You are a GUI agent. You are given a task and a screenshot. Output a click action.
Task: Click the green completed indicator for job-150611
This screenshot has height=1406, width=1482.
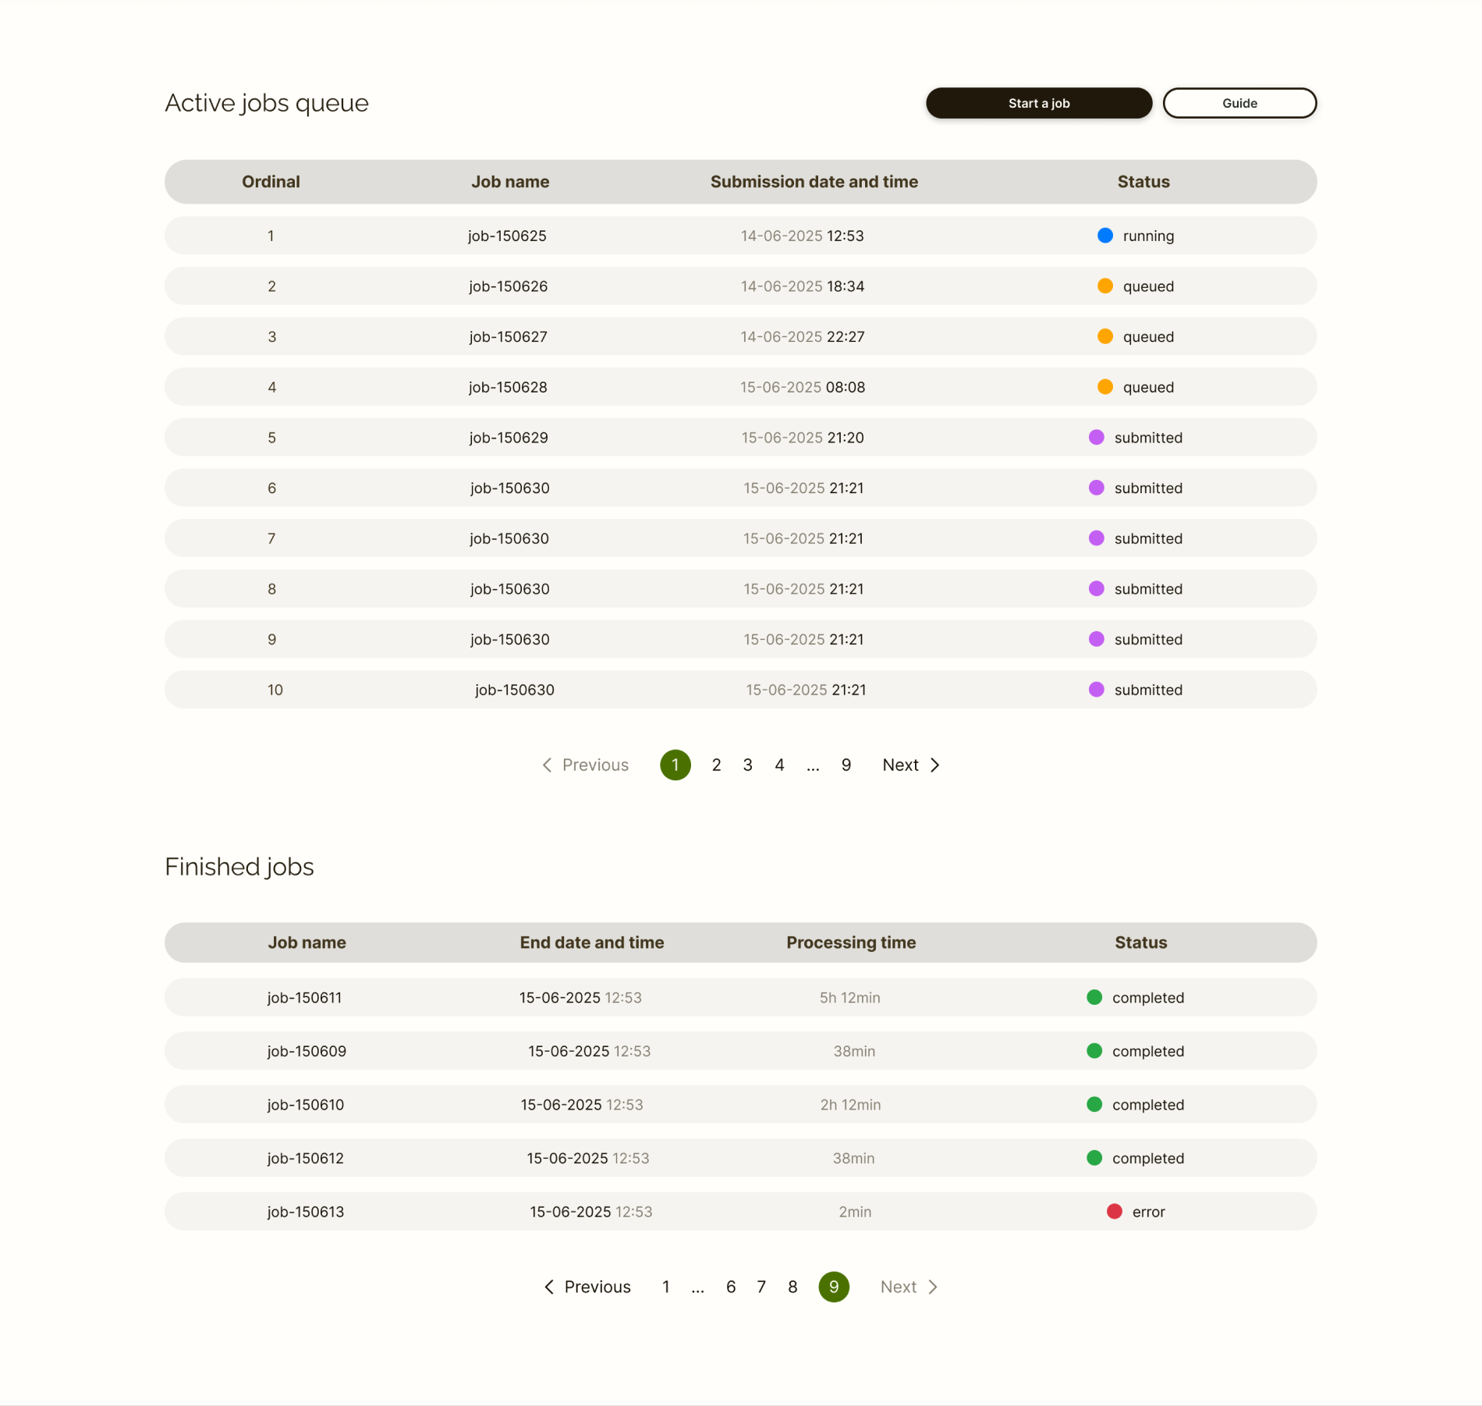point(1094,997)
